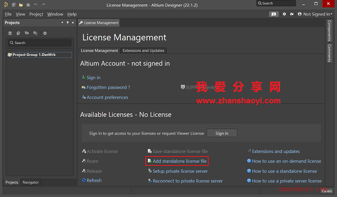Open the Components side panel tab
The image size is (337, 197).
[x=329, y=31]
